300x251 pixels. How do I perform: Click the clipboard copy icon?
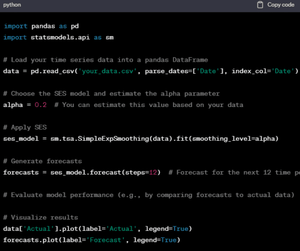tap(260, 5)
